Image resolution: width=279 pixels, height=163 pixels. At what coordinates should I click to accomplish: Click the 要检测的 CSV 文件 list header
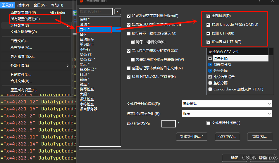pyautogui.click(x=238, y=52)
